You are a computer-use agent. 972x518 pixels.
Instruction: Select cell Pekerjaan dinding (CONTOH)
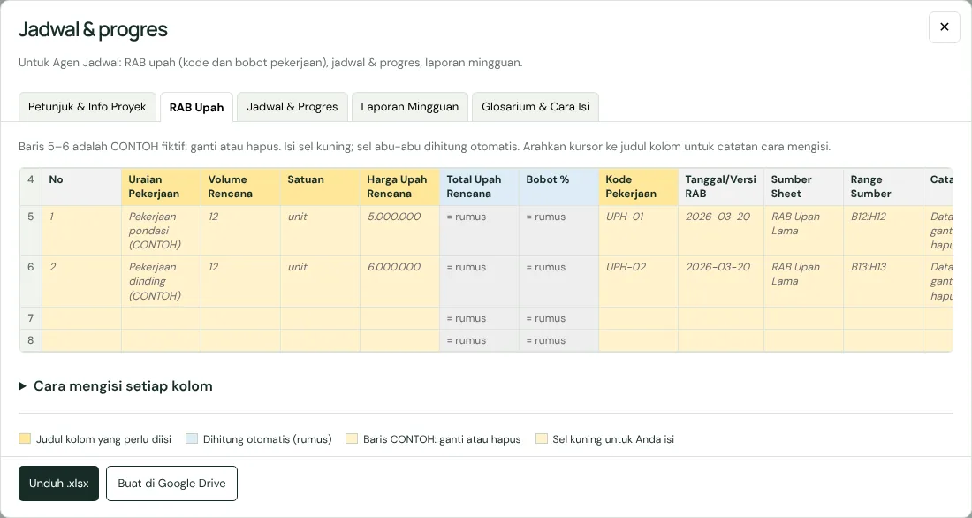[161, 282]
